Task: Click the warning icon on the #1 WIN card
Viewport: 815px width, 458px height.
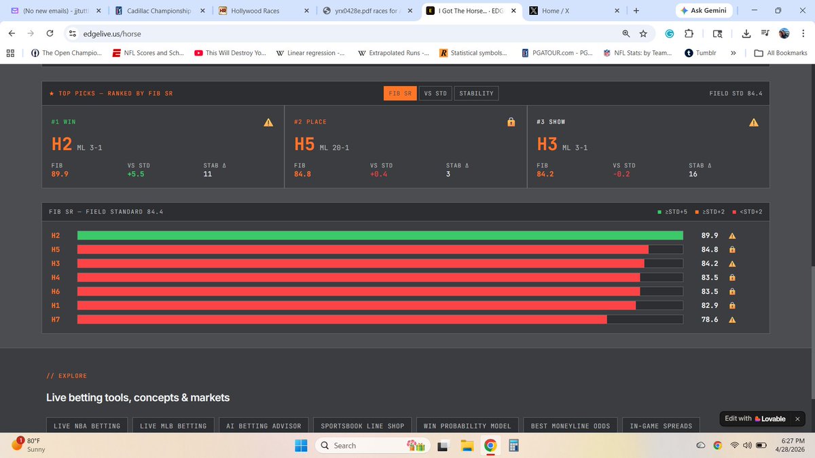Action: [x=268, y=122]
